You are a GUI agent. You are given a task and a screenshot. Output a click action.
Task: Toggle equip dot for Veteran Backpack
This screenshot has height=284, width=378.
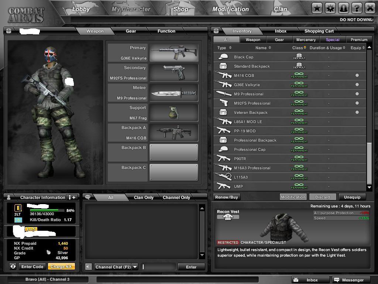[x=357, y=112]
